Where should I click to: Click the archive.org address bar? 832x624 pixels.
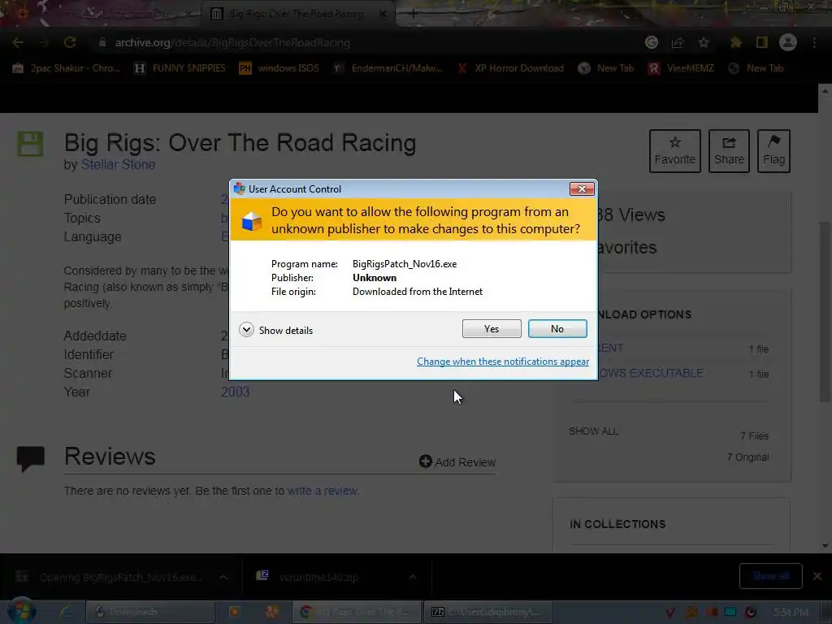366,42
